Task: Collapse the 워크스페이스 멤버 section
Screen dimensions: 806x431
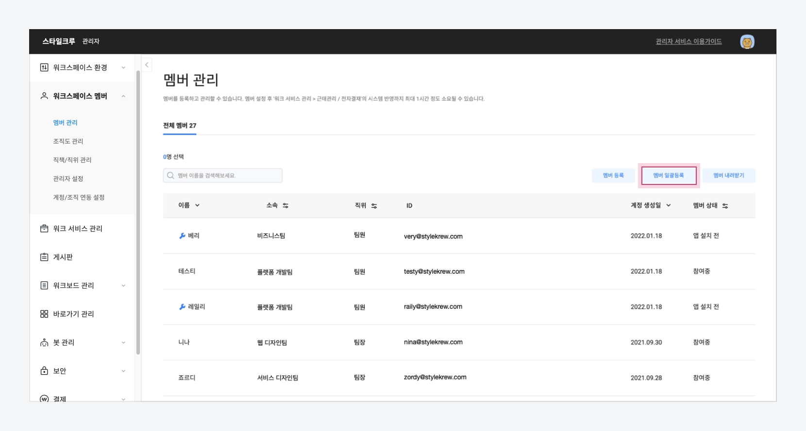Action: (123, 96)
